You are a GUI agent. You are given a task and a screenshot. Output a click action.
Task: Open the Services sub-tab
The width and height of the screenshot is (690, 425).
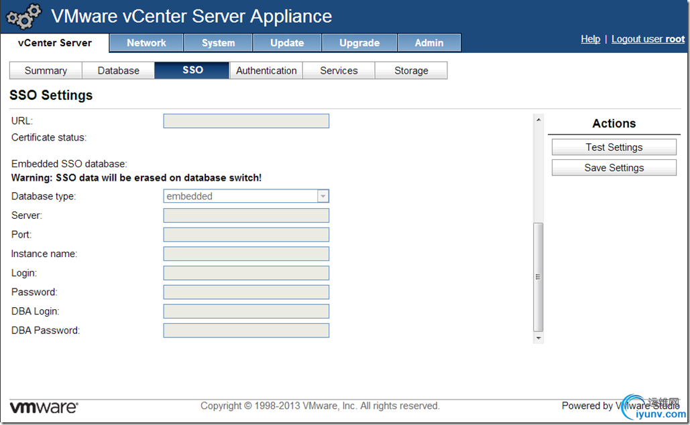pos(339,71)
